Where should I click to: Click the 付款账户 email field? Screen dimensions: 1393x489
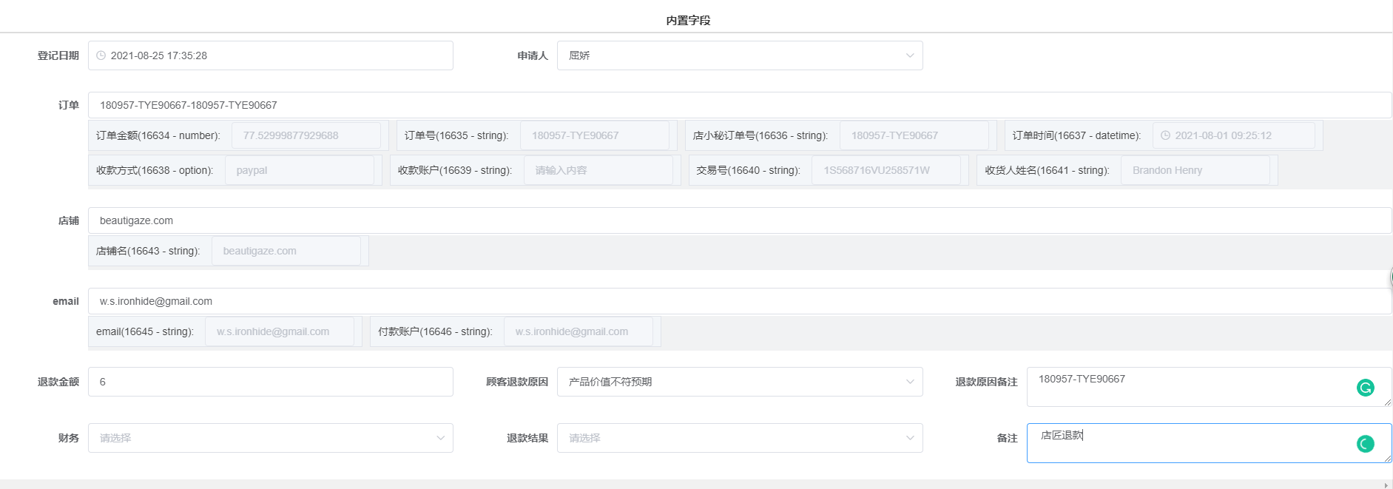point(578,331)
